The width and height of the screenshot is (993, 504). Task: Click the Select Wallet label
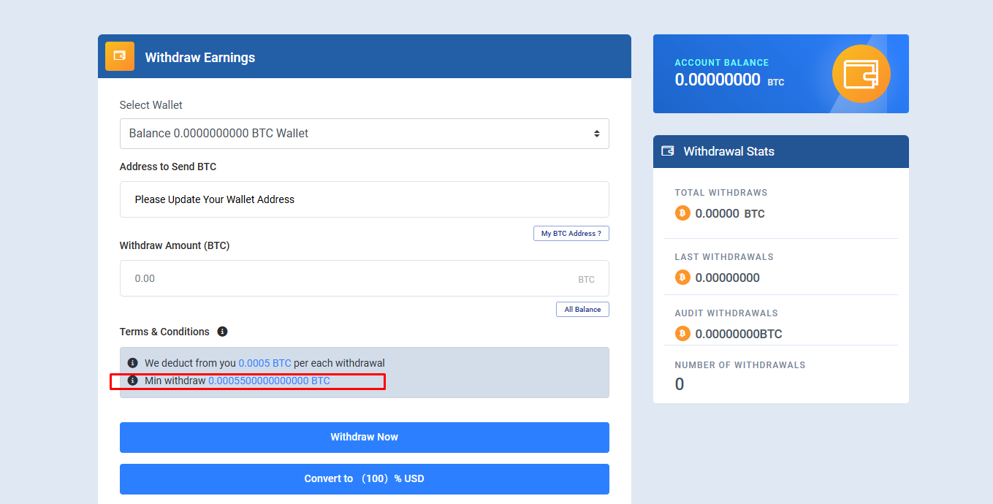[151, 105]
